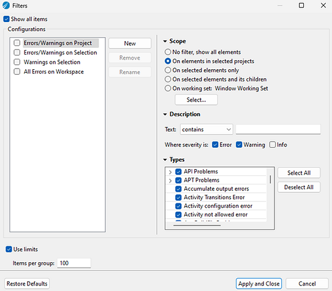The image size is (332, 291).
Task: Click the Rename configuration button
Action: coord(130,72)
